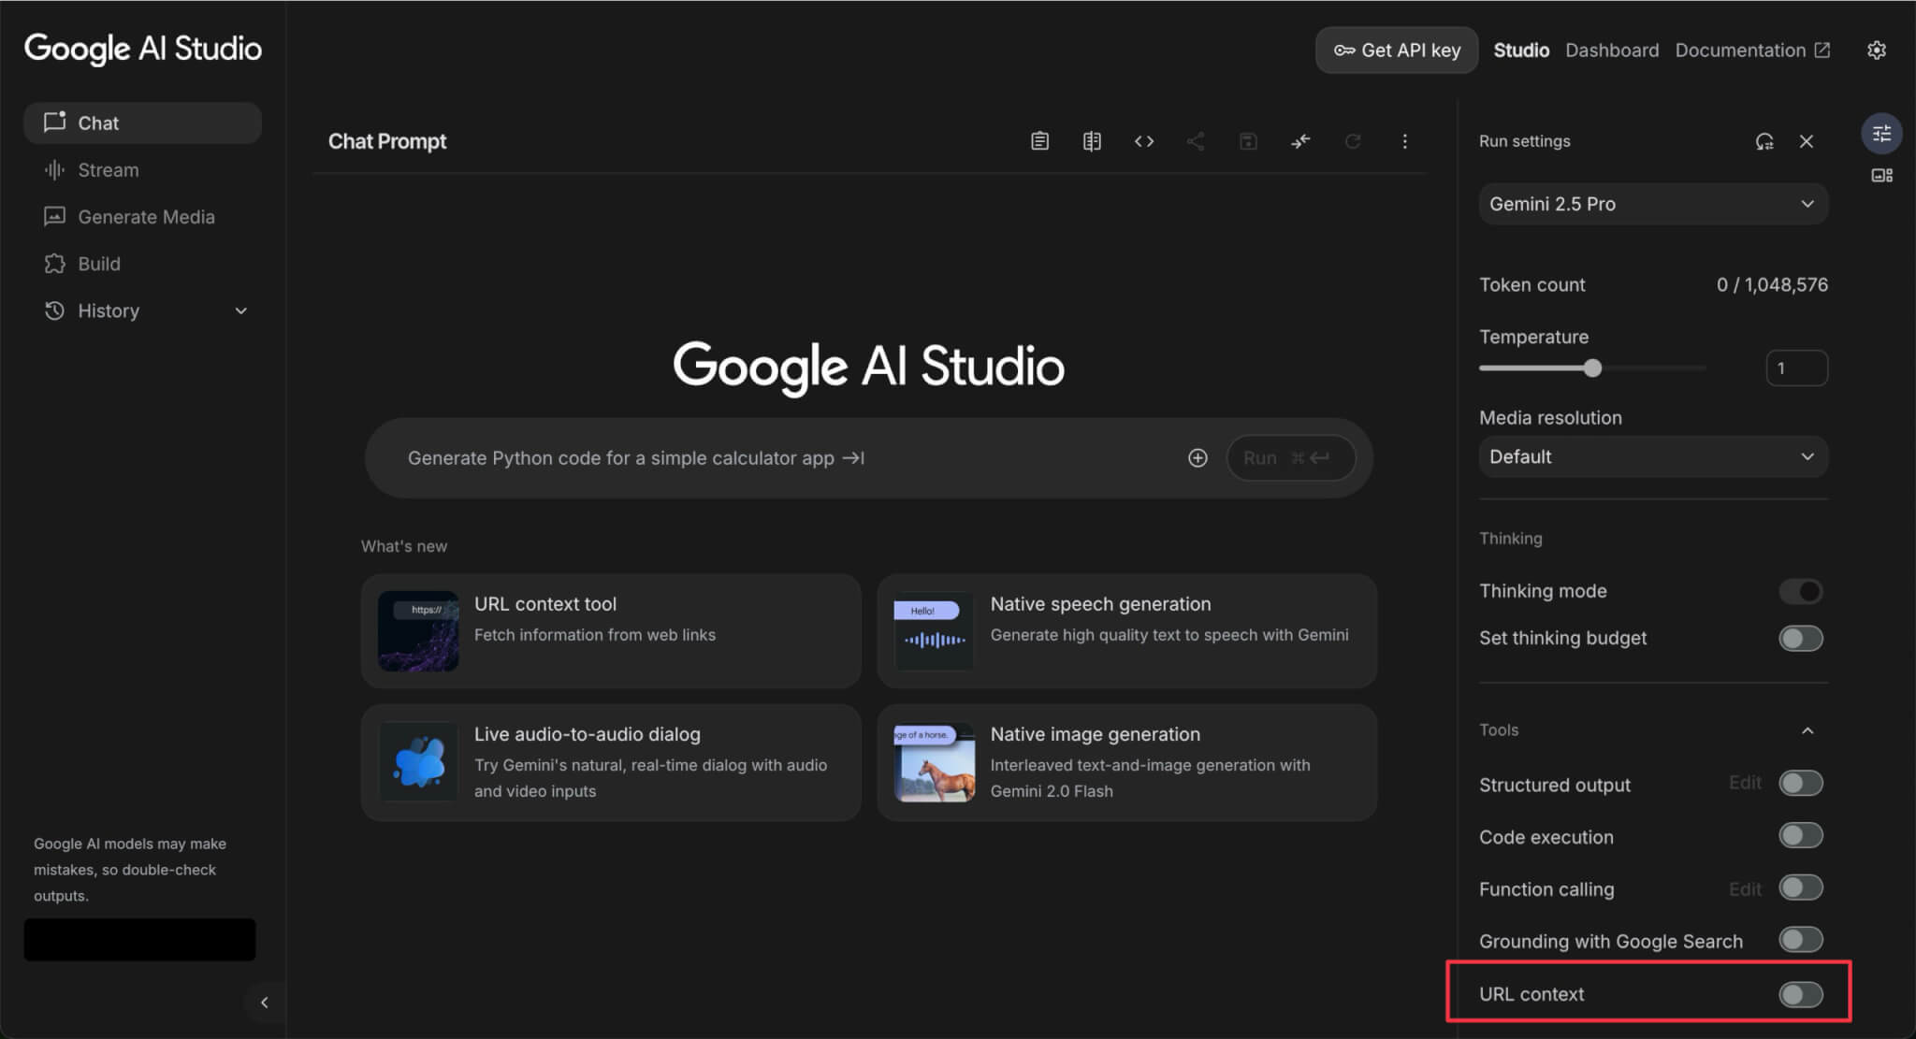
Task: Enable Code execution toggle
Action: 1801,836
